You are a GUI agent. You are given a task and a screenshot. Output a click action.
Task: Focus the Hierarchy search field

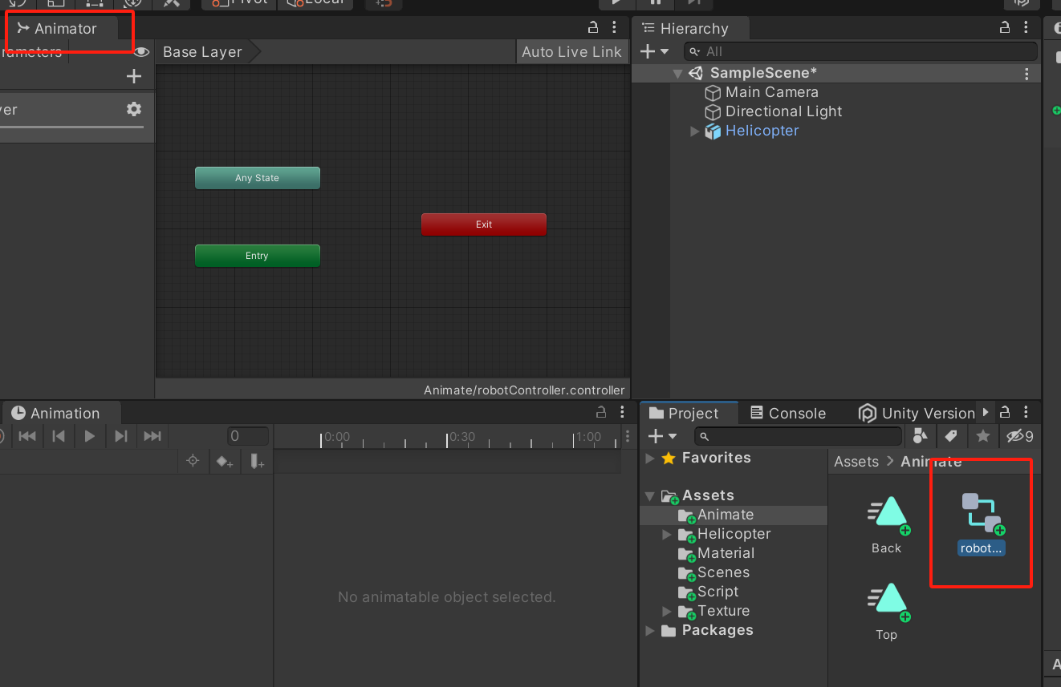click(x=861, y=51)
